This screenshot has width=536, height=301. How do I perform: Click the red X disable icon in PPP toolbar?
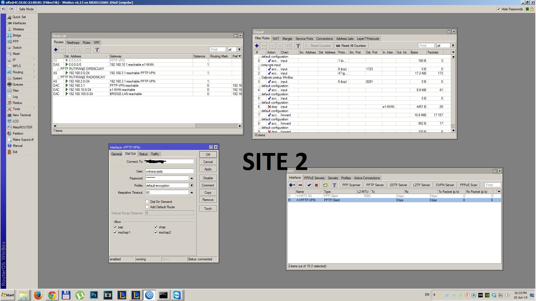click(316, 185)
